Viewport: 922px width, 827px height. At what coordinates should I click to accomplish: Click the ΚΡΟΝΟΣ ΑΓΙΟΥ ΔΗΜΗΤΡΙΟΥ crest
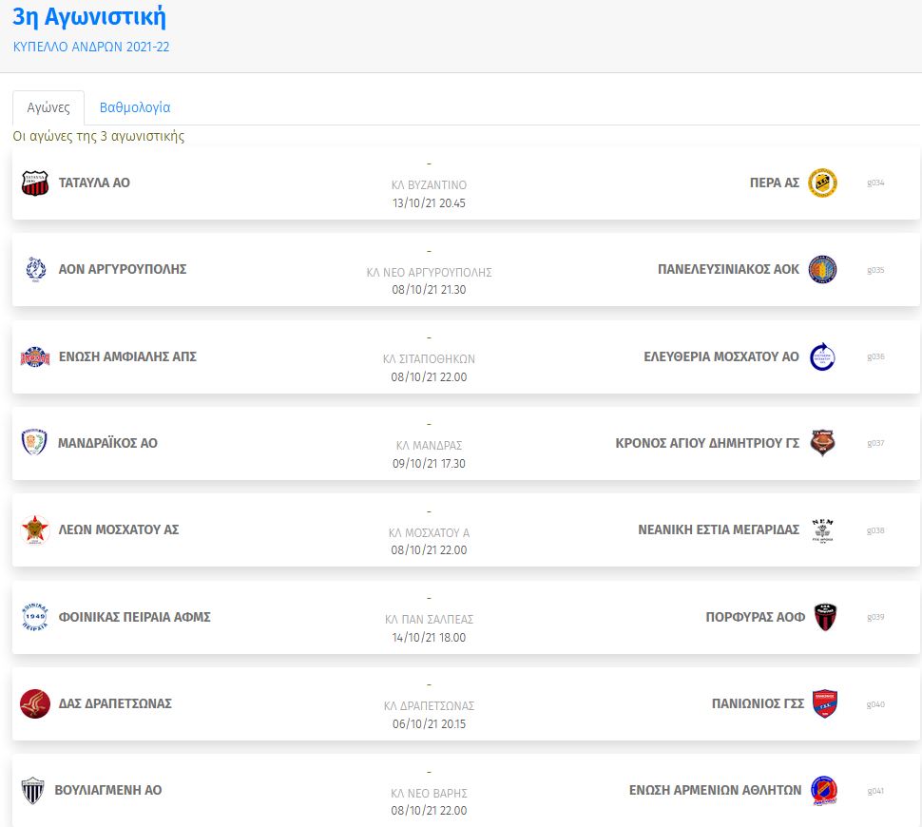click(822, 443)
